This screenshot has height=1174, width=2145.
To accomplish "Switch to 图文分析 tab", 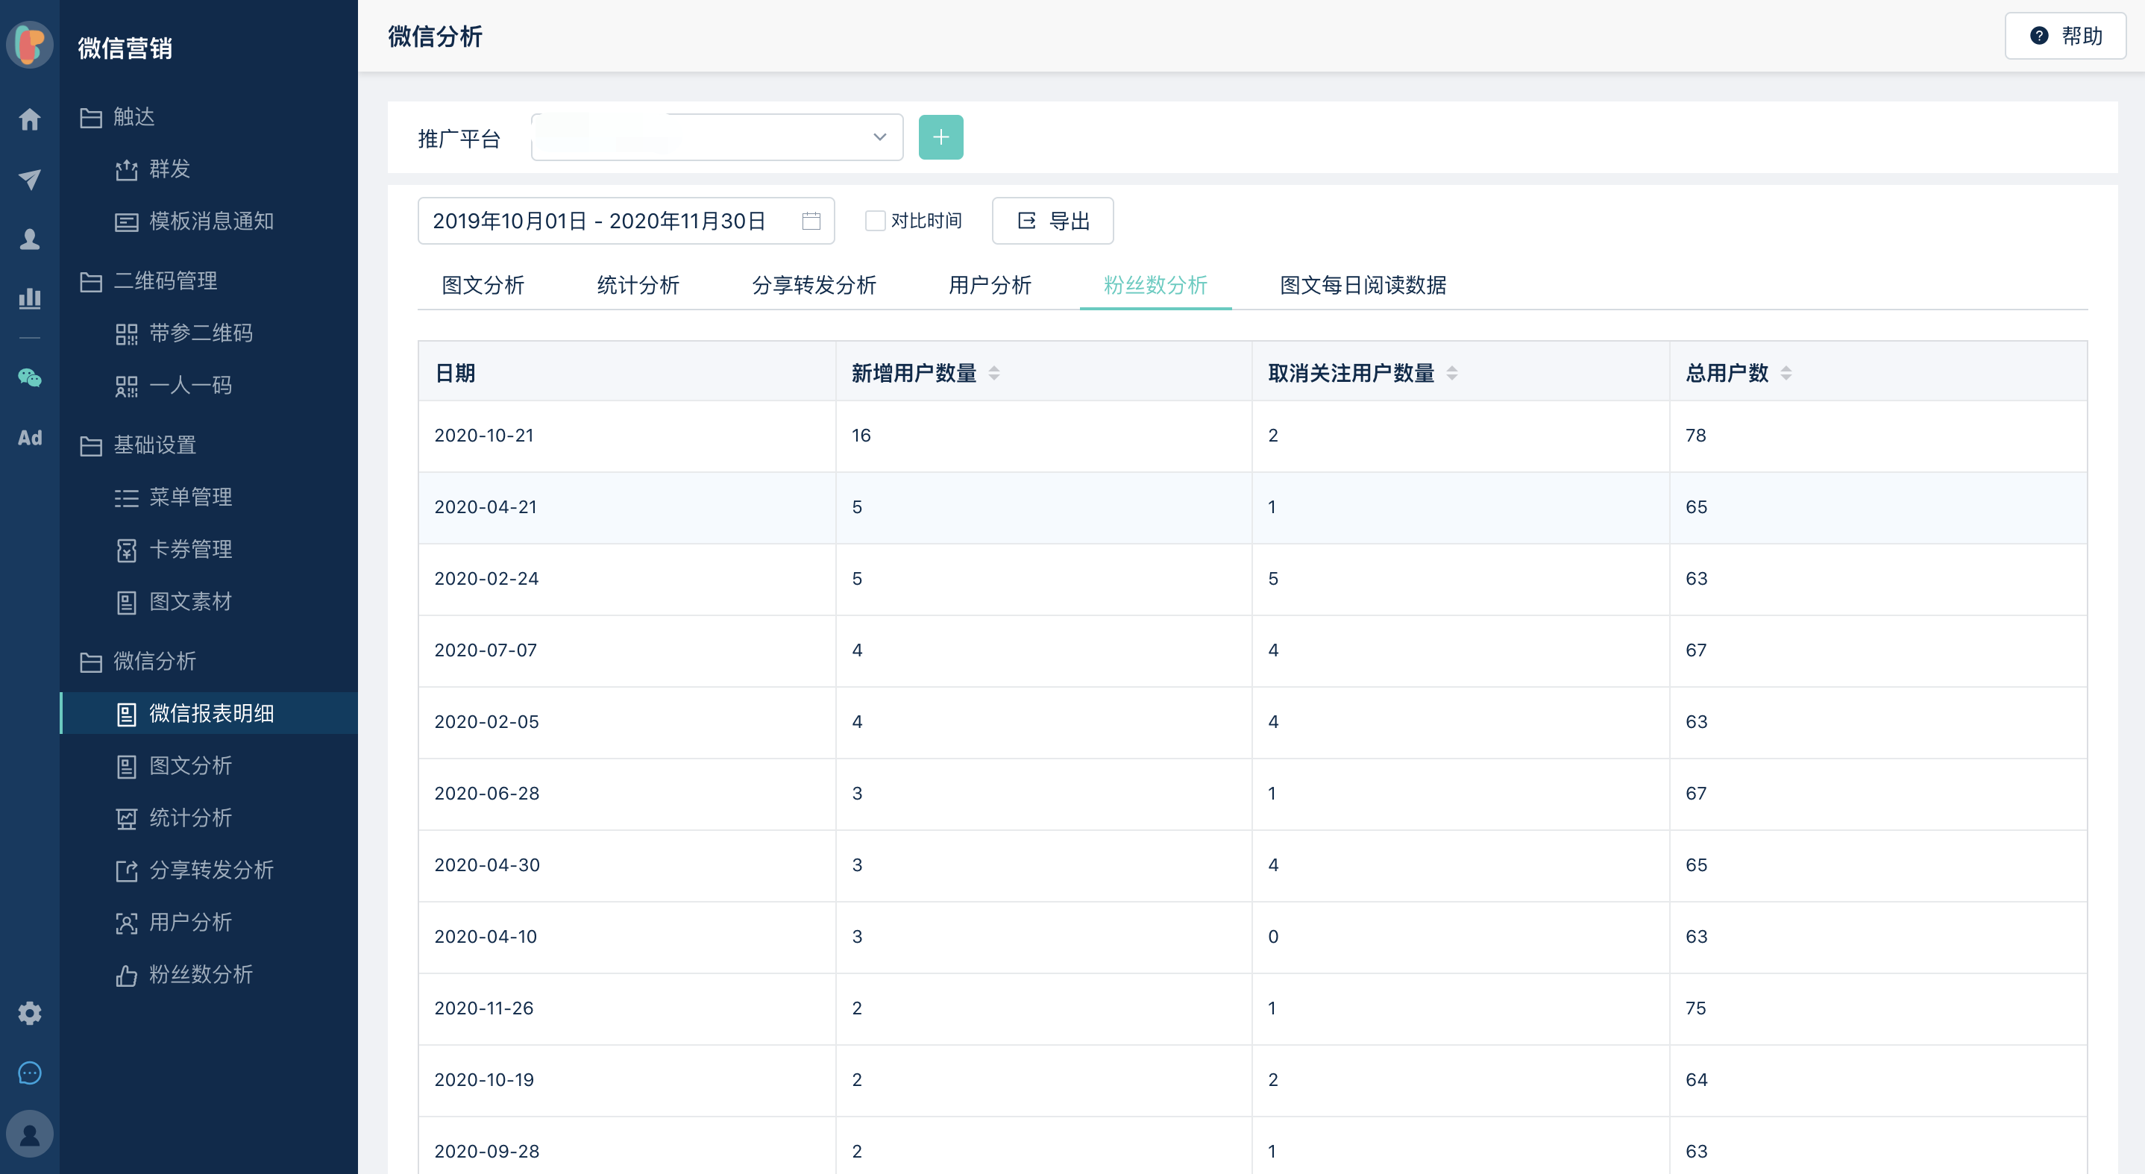I will click(x=482, y=285).
